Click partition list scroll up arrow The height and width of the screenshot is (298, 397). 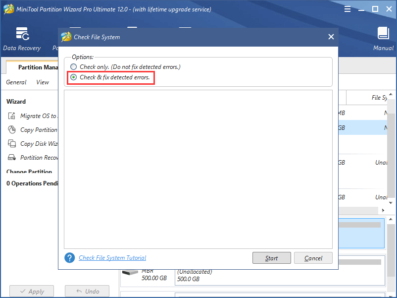[391, 94]
